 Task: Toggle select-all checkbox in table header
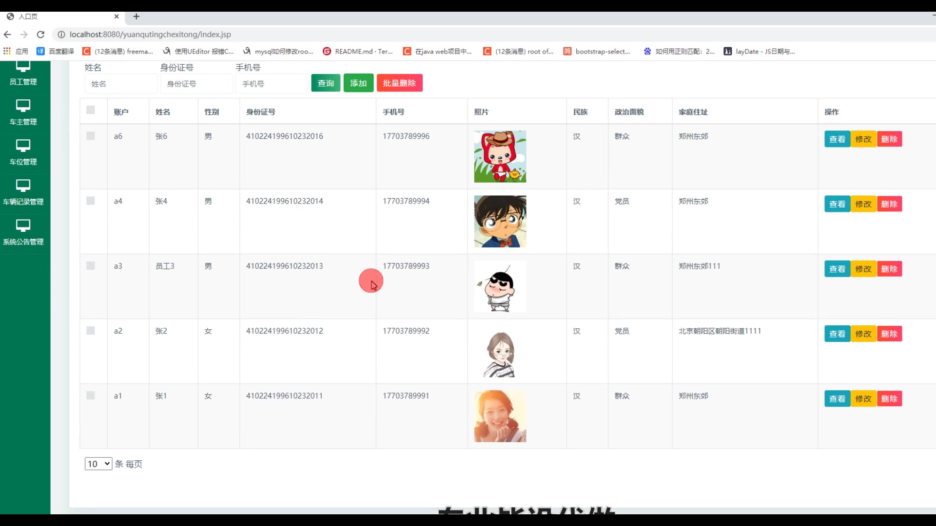pyautogui.click(x=91, y=110)
